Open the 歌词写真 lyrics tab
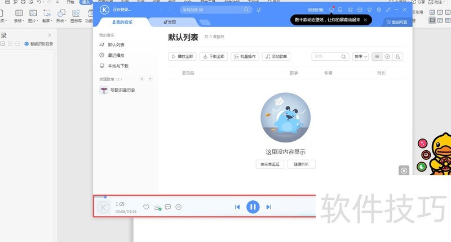 [x=397, y=22]
